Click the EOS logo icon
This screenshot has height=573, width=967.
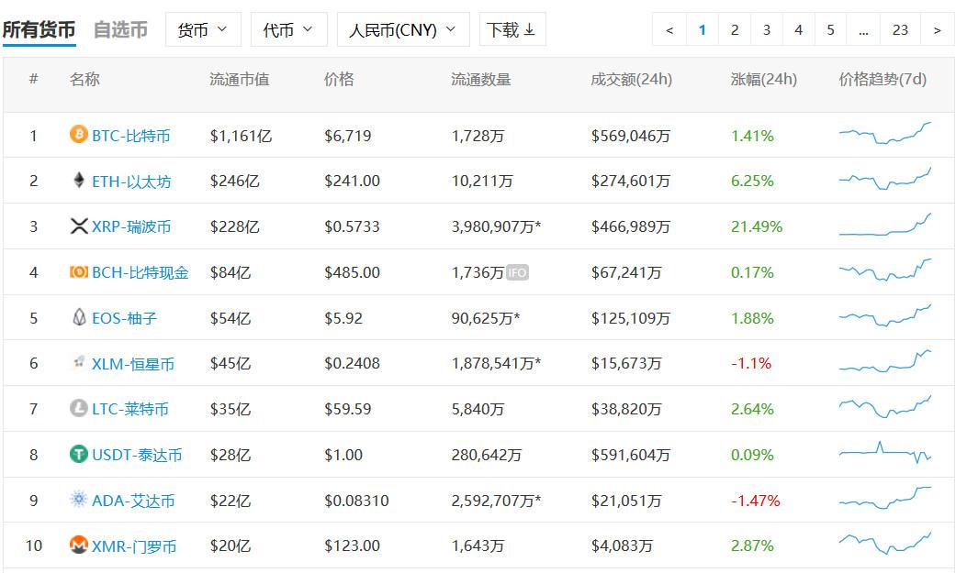click(79, 317)
